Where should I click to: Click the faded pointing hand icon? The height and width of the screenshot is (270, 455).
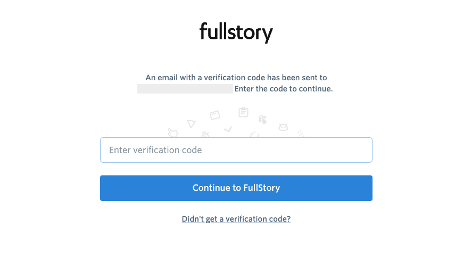(x=172, y=132)
